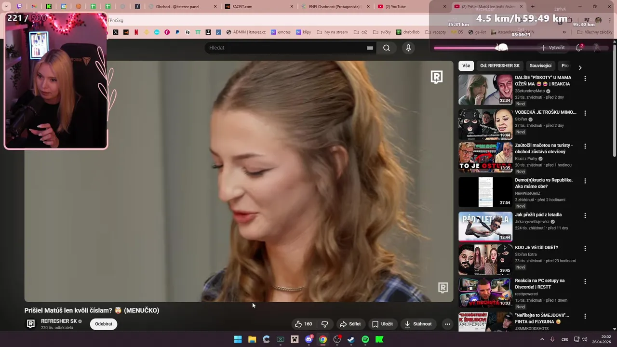Open the three-dot menu below the video
This screenshot has width=617, height=347.
[447, 324]
